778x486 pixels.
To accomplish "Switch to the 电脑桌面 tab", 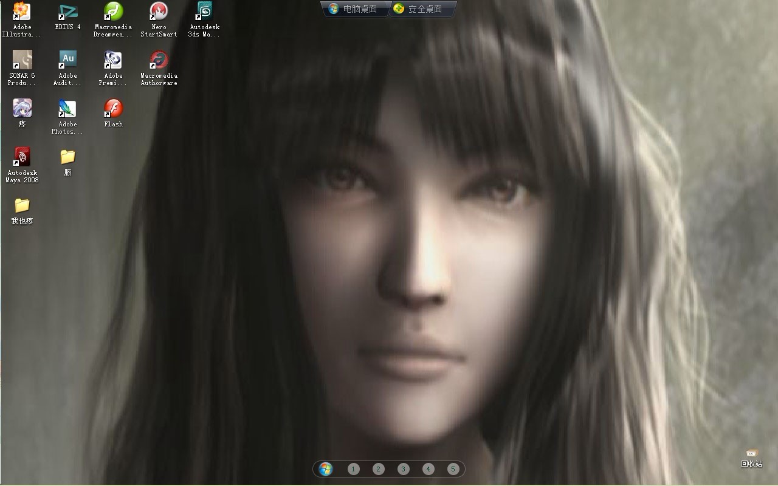I will point(354,9).
